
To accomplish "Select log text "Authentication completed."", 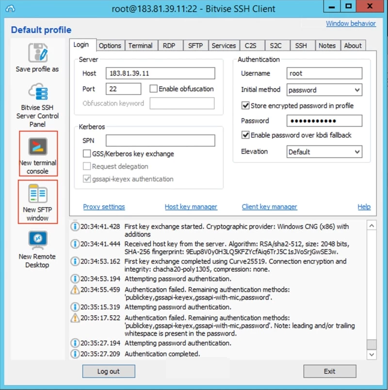I will pos(162,354).
